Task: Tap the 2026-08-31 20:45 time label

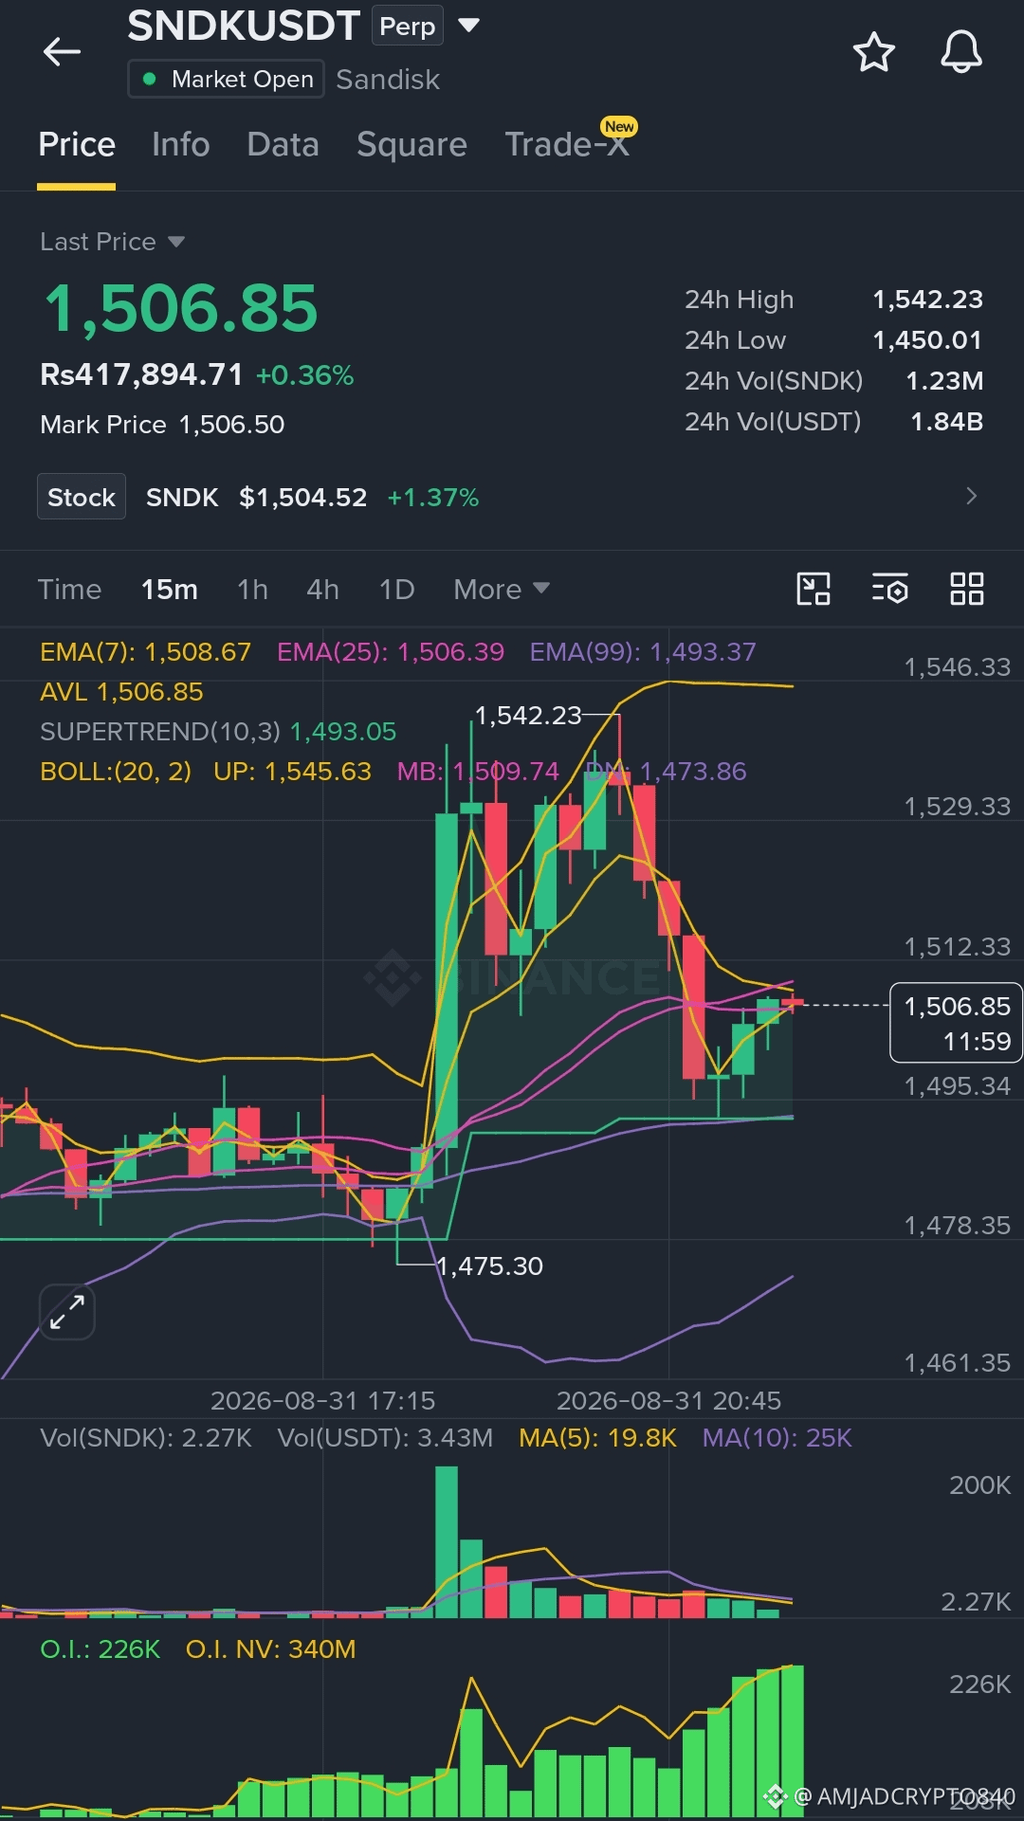Action: click(668, 1401)
